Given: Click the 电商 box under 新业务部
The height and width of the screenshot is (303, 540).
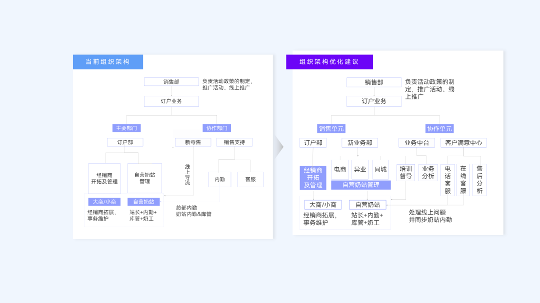Looking at the screenshot, I should pyautogui.click(x=339, y=169).
